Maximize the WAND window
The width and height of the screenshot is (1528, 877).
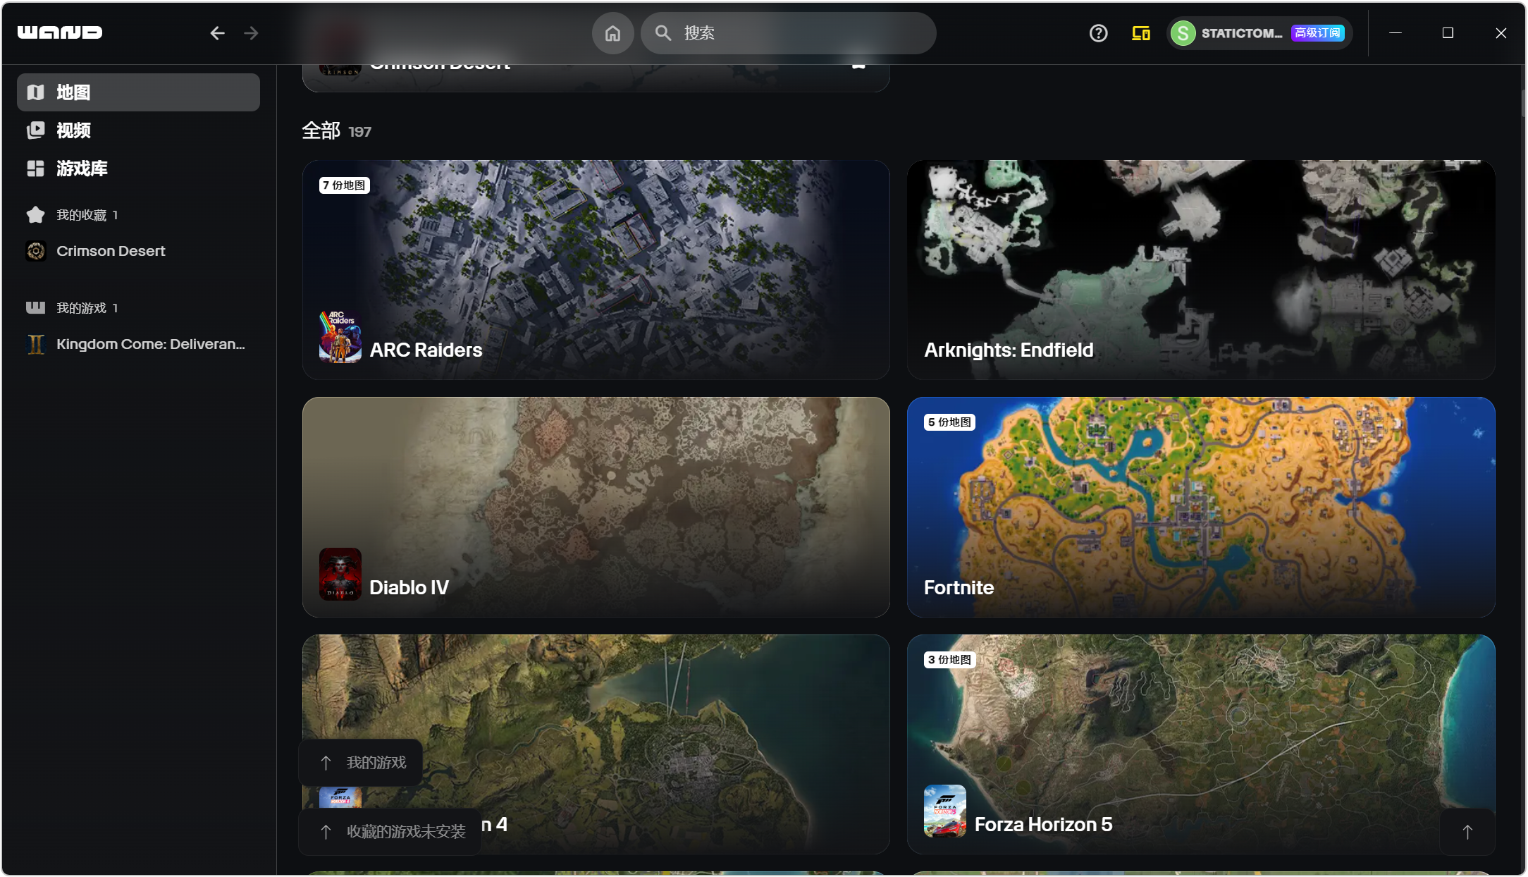point(1448,33)
